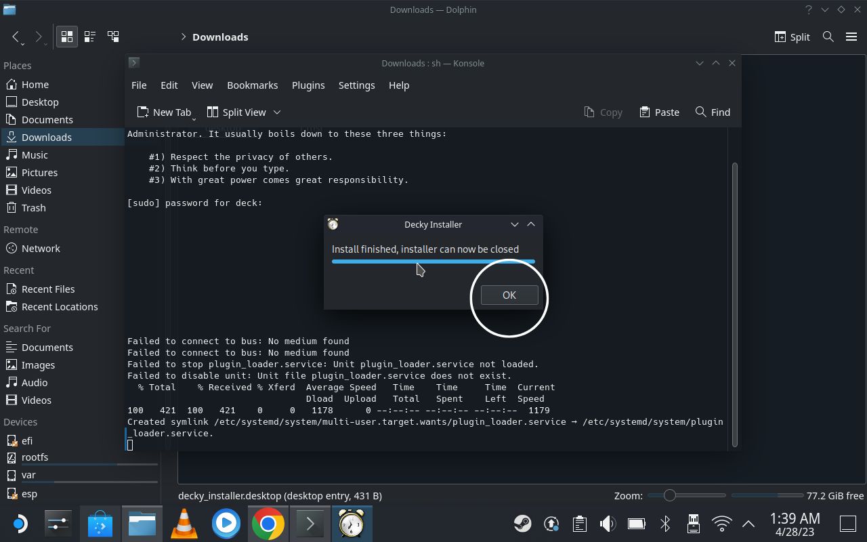Open search in Dolphin toolbar
Image resolution: width=867 pixels, height=542 pixels.
click(828, 37)
